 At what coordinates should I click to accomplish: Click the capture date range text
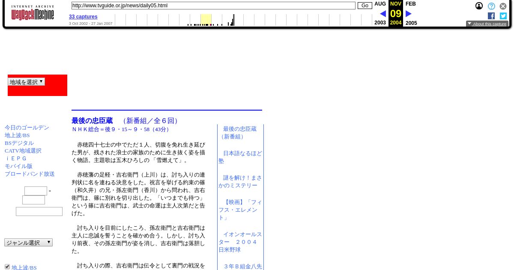pos(91,24)
